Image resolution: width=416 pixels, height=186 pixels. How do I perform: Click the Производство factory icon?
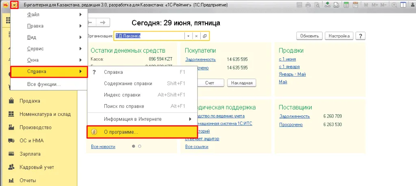[11, 127]
